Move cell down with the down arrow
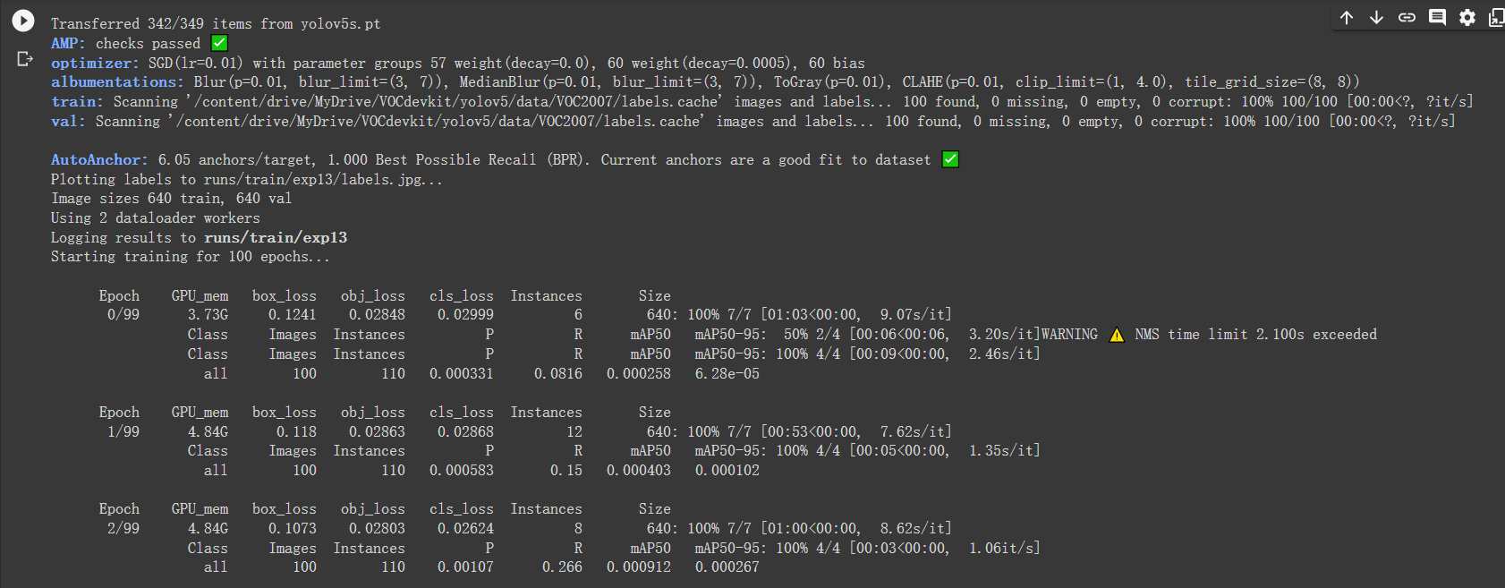This screenshot has height=588, width=1505. [1376, 17]
